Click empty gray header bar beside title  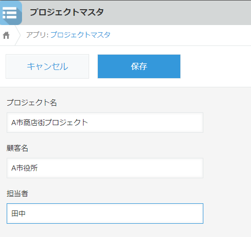(x=178, y=13)
